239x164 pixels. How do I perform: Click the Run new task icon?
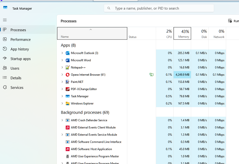coord(230,21)
